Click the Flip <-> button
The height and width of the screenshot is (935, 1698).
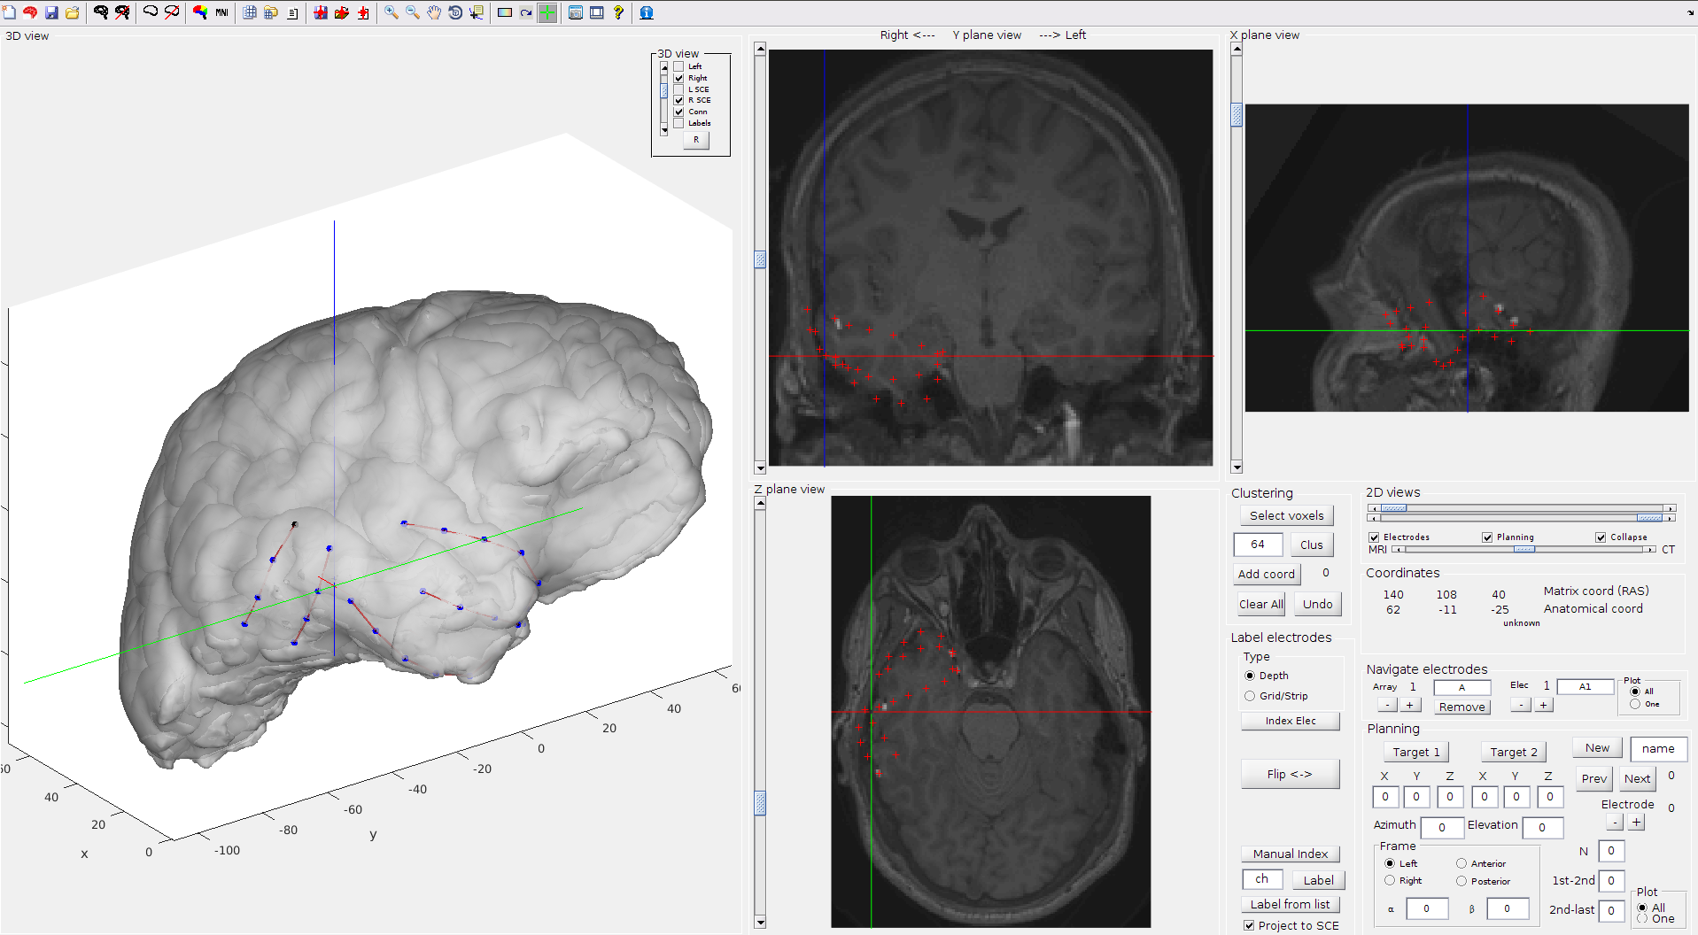[1290, 774]
